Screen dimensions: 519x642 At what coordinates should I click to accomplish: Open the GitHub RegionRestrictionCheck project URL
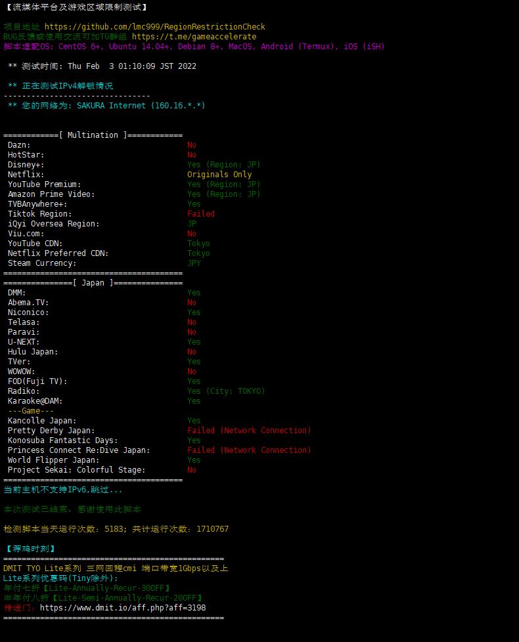155,27
